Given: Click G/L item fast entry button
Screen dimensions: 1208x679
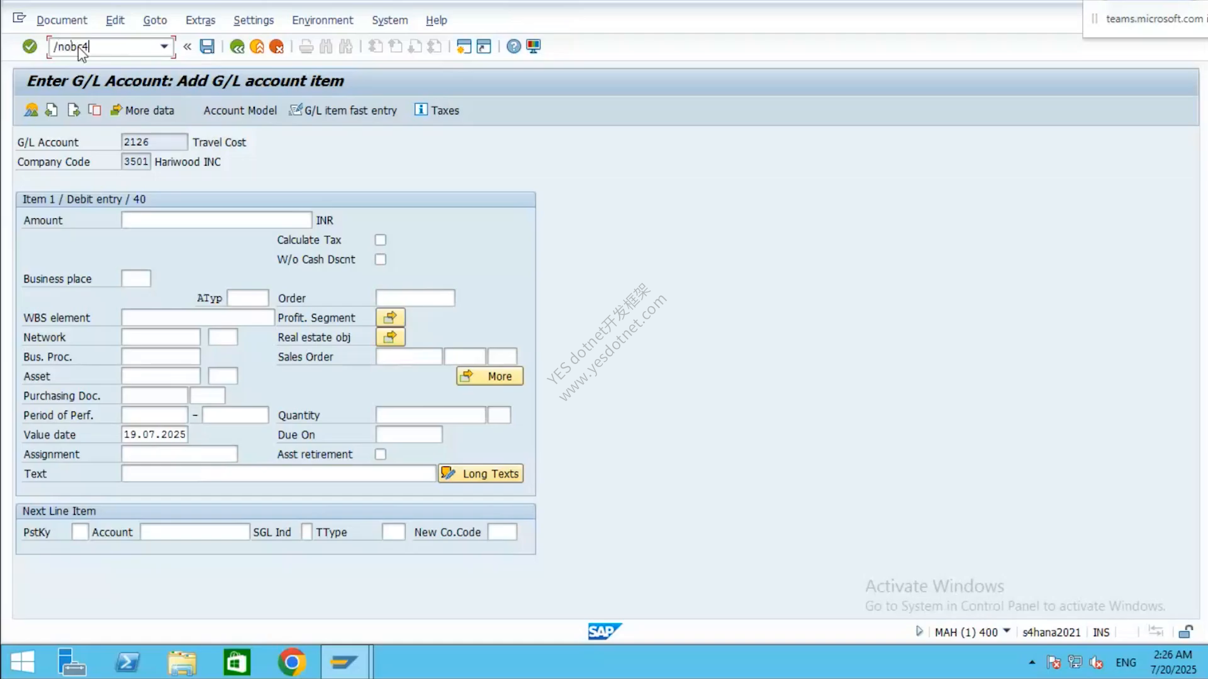Looking at the screenshot, I should [x=343, y=111].
